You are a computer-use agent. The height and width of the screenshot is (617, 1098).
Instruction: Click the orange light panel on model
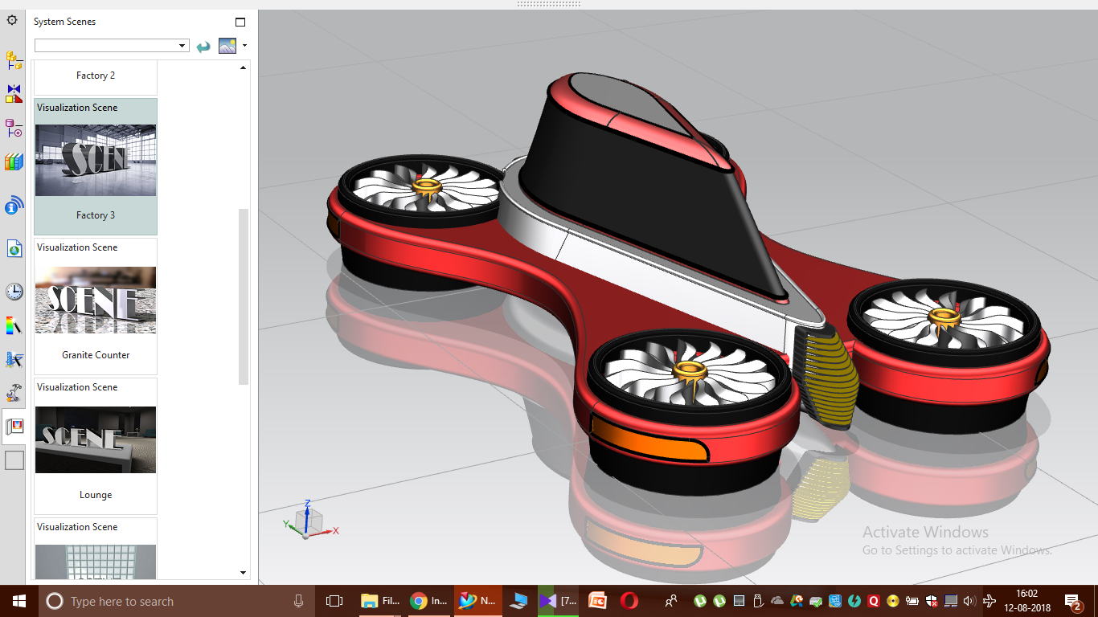(x=649, y=438)
